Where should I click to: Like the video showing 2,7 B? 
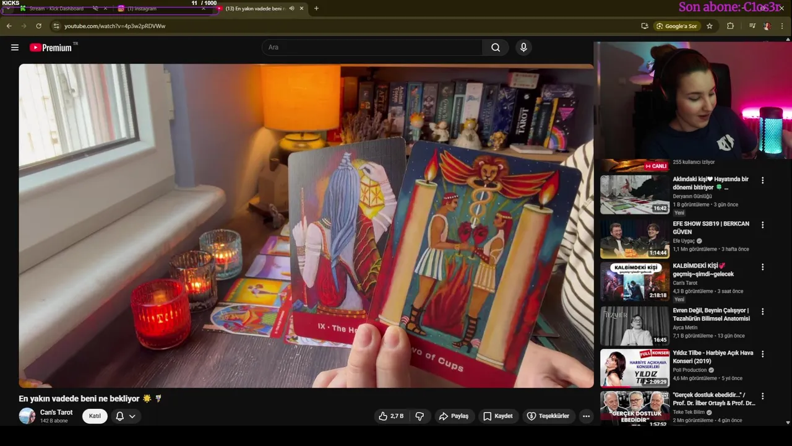(392, 416)
